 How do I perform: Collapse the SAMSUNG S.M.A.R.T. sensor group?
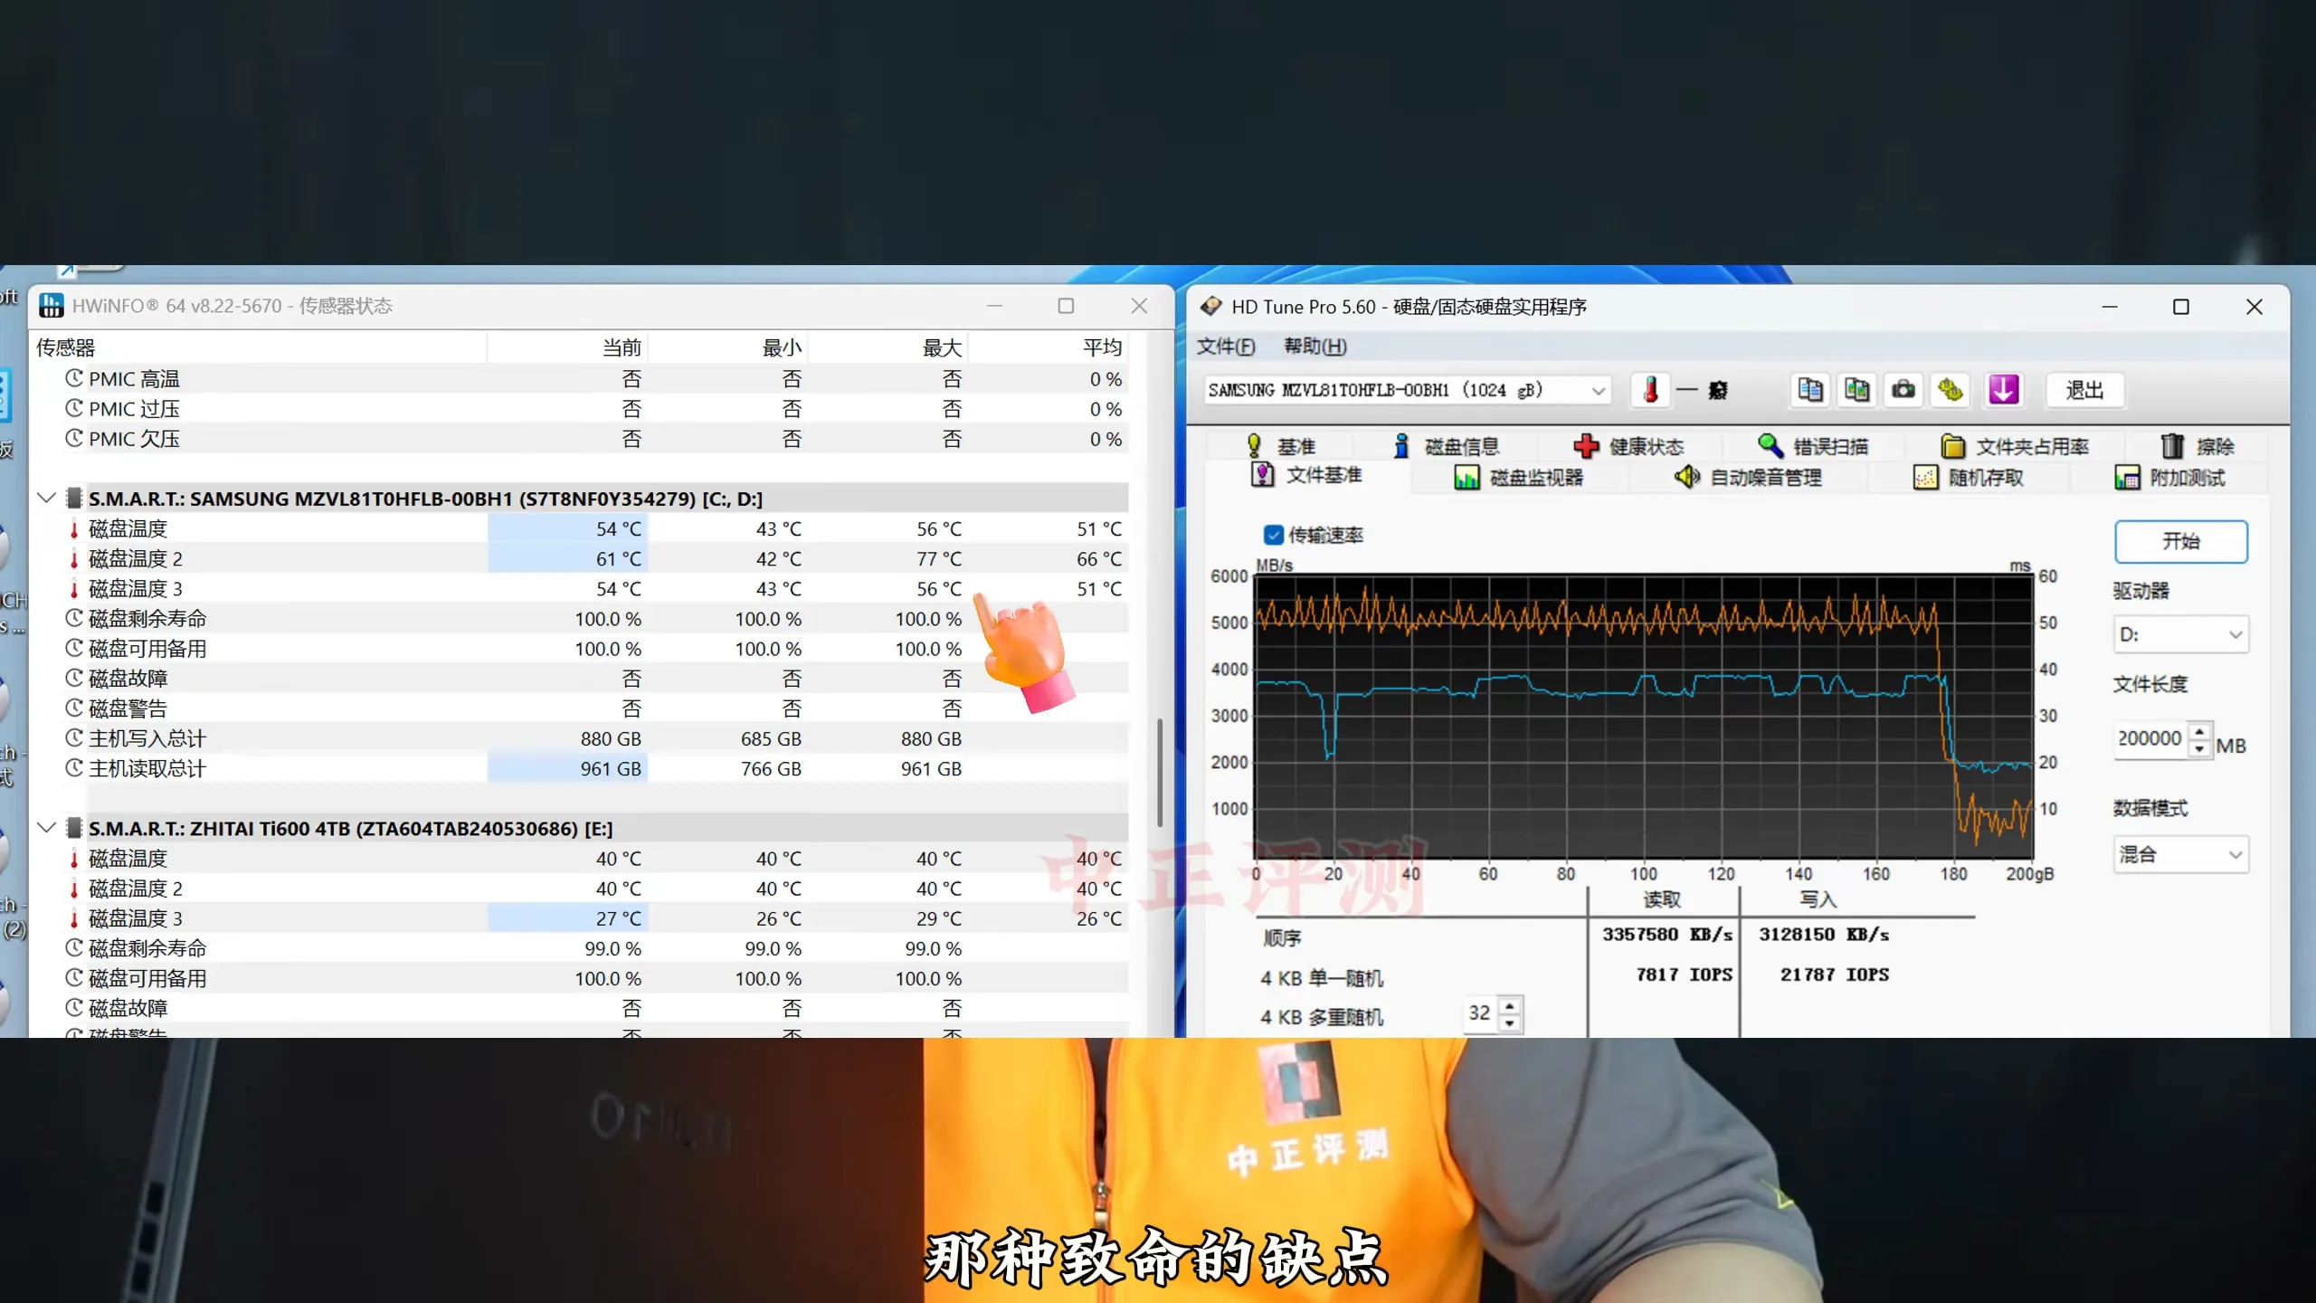click(x=47, y=498)
